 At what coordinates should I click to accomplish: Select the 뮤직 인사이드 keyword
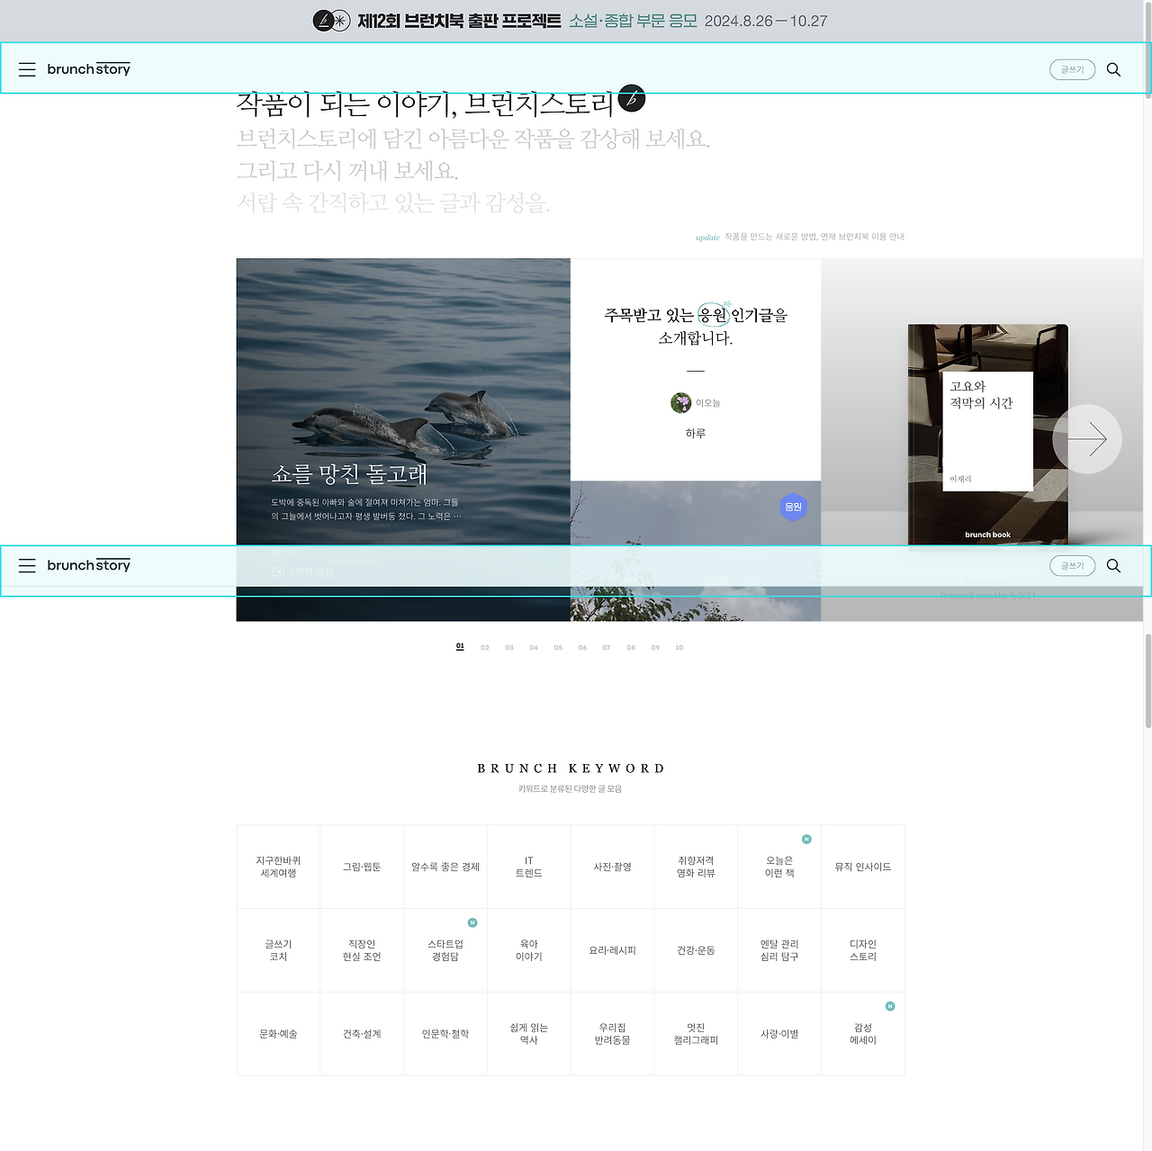tap(863, 867)
